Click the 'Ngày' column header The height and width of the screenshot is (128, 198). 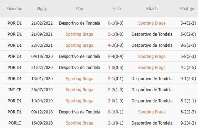[x=42, y=8]
